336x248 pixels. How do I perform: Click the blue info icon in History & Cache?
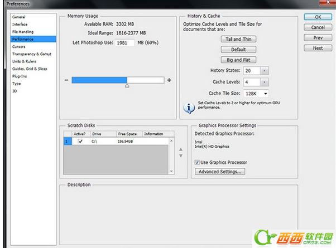click(189, 108)
